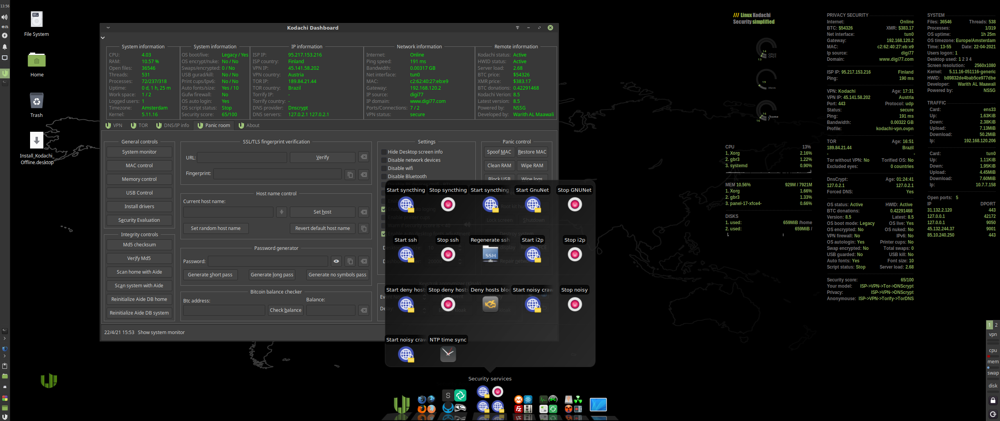Switch to workspace 2

pos(996,325)
